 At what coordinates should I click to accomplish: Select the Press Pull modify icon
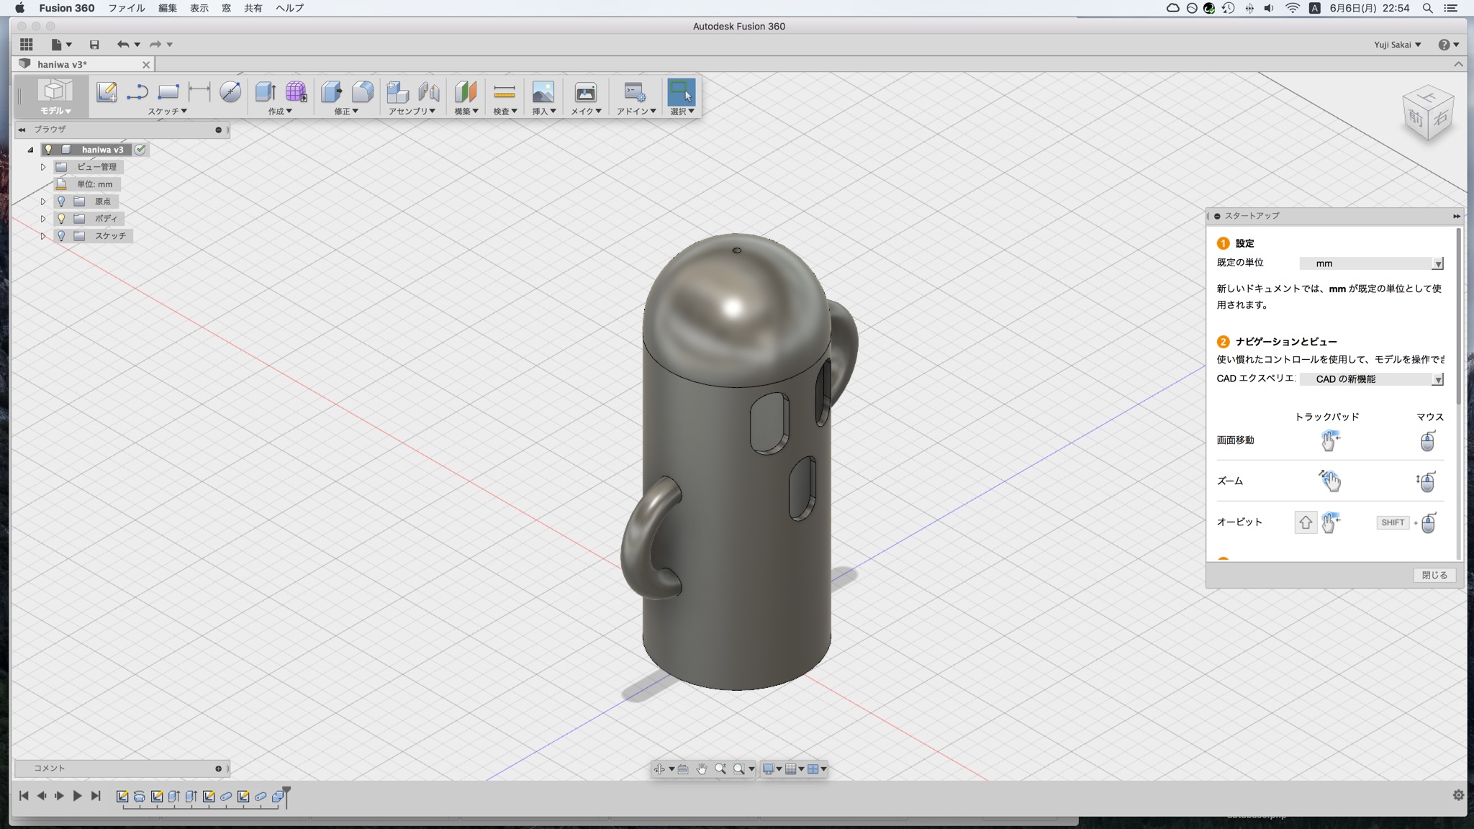tap(331, 91)
